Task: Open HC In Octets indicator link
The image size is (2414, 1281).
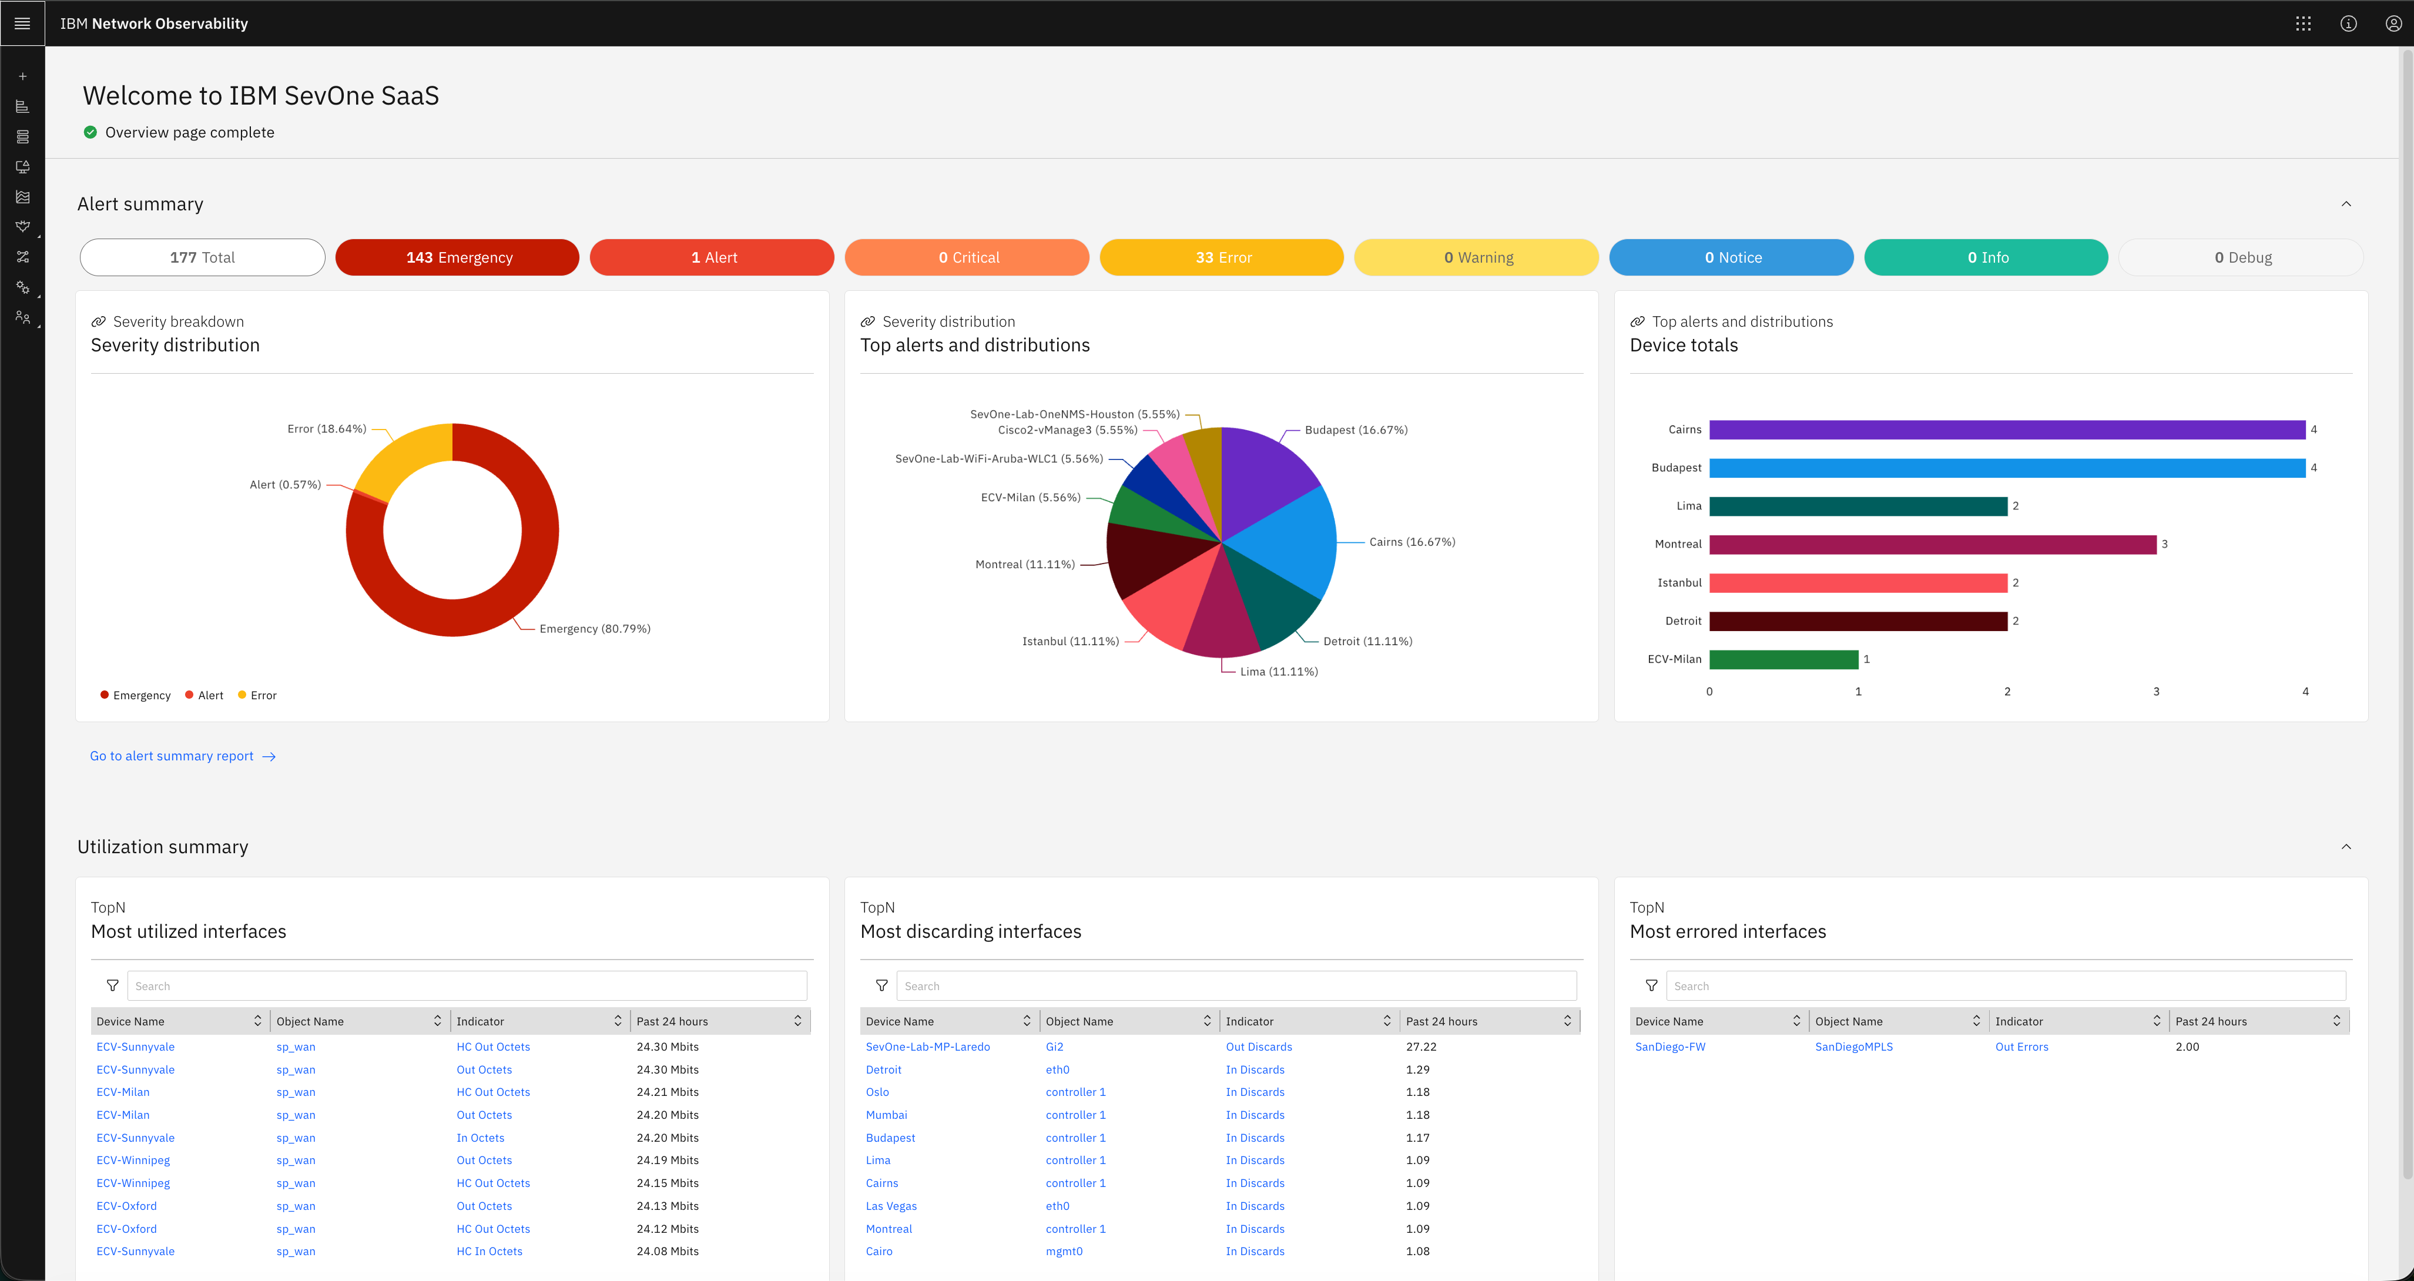Action: 489,1251
